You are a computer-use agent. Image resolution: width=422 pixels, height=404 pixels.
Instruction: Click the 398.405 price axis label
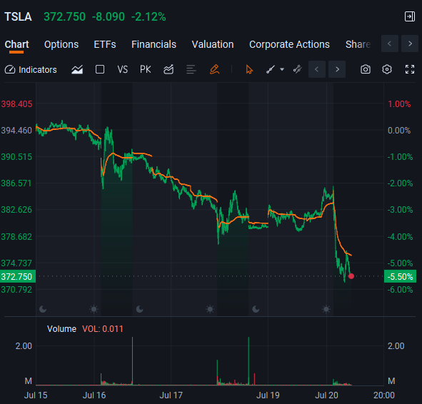click(16, 104)
